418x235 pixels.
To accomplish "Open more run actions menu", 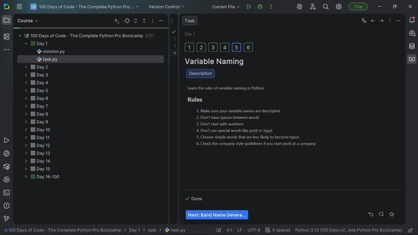I will (271, 7).
